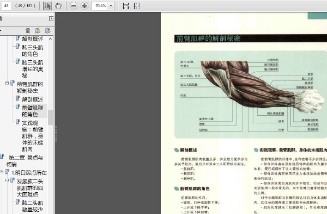Viewport: 327px width, 214px height.
Task: Select 解剖概述 bookmark under 前臂肌群的解剖秘密
Action: pos(33,99)
